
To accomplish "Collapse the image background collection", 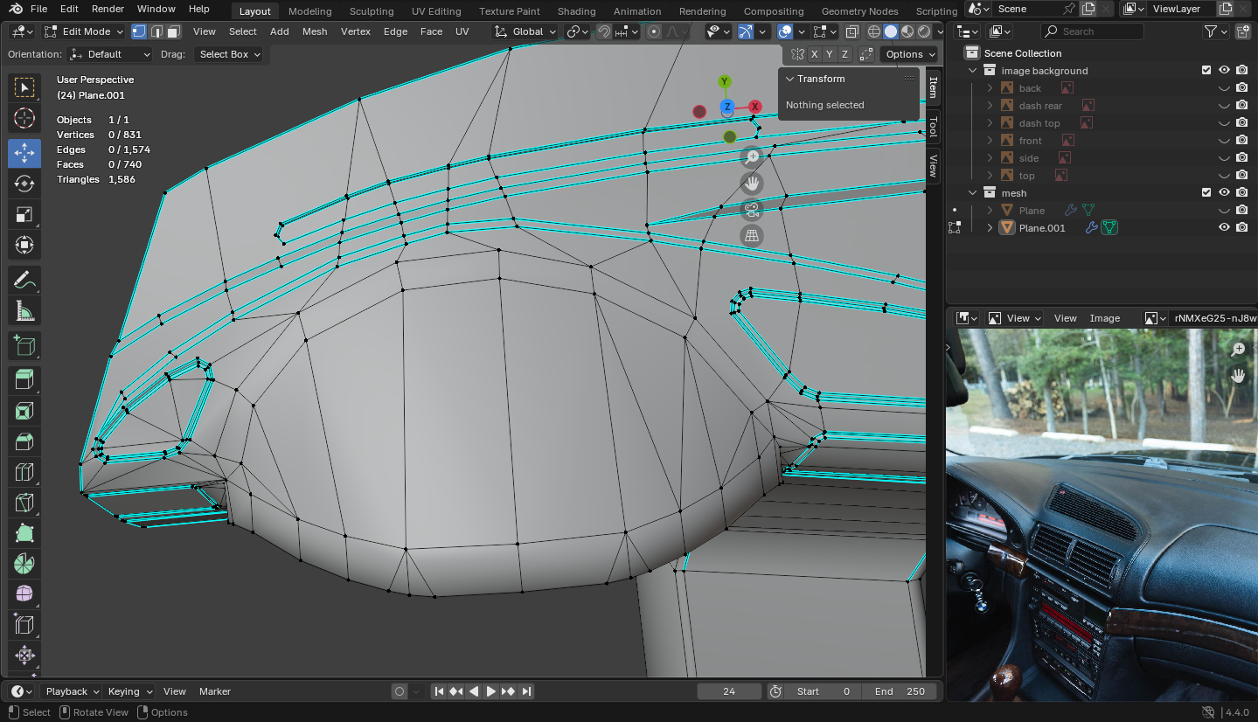I will coord(972,71).
